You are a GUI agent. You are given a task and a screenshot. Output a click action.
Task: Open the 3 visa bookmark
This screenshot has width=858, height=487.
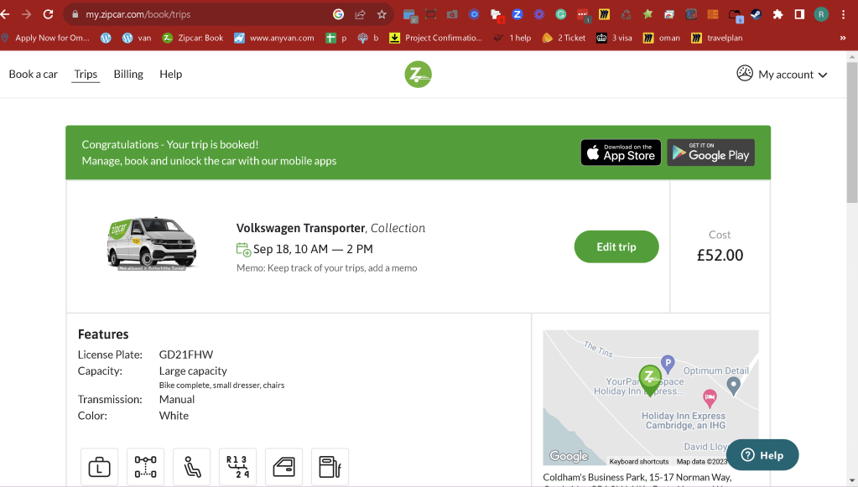coord(614,39)
